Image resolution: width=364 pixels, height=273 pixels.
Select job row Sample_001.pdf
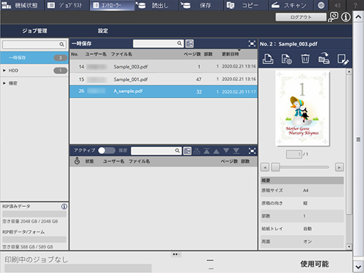[x=163, y=79]
